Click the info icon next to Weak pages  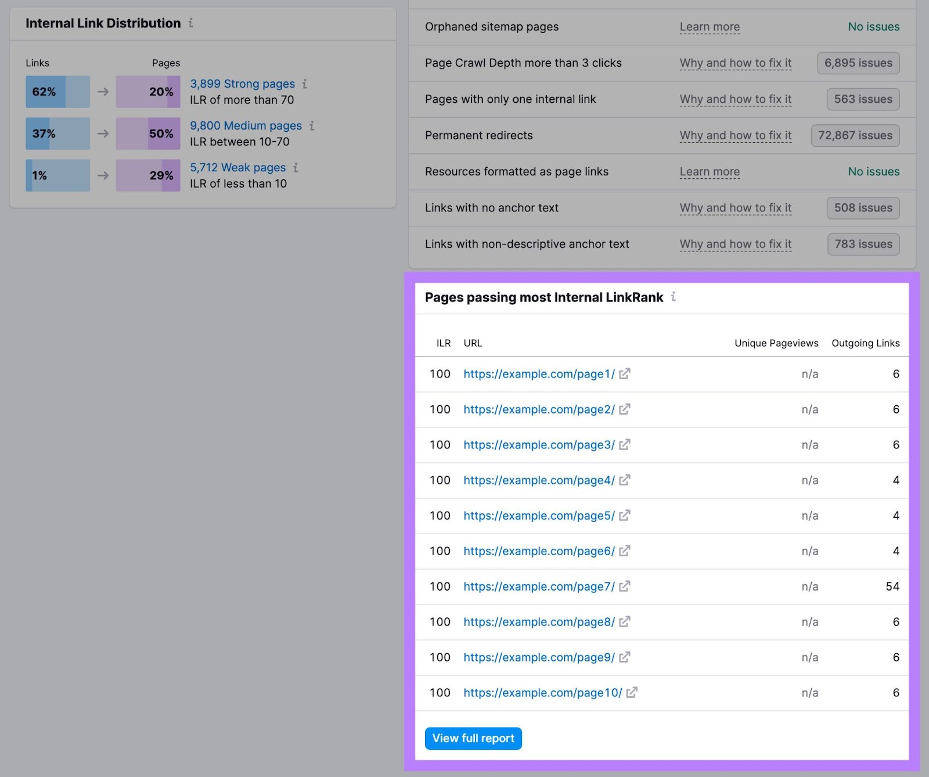(x=297, y=168)
